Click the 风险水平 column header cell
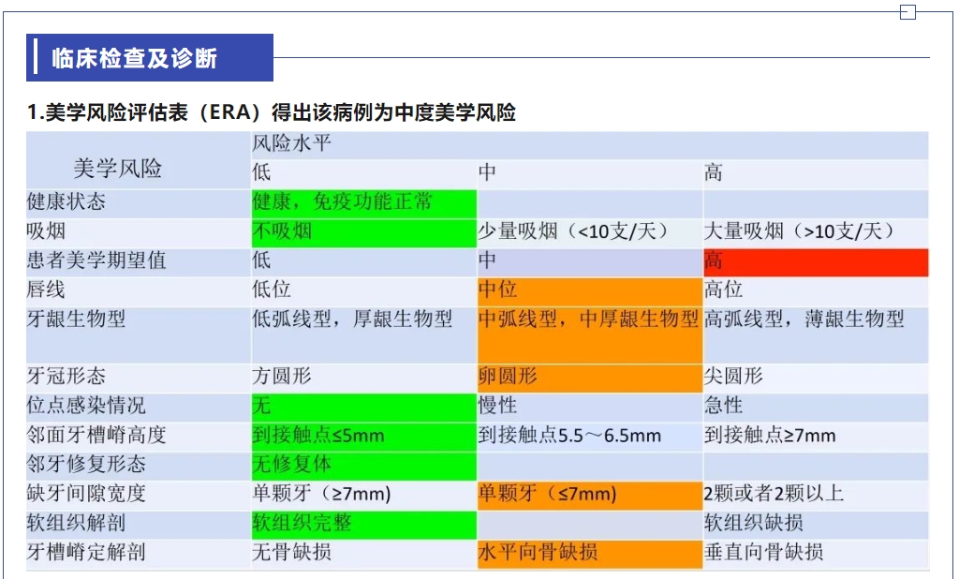The image size is (959, 579). coord(292,144)
